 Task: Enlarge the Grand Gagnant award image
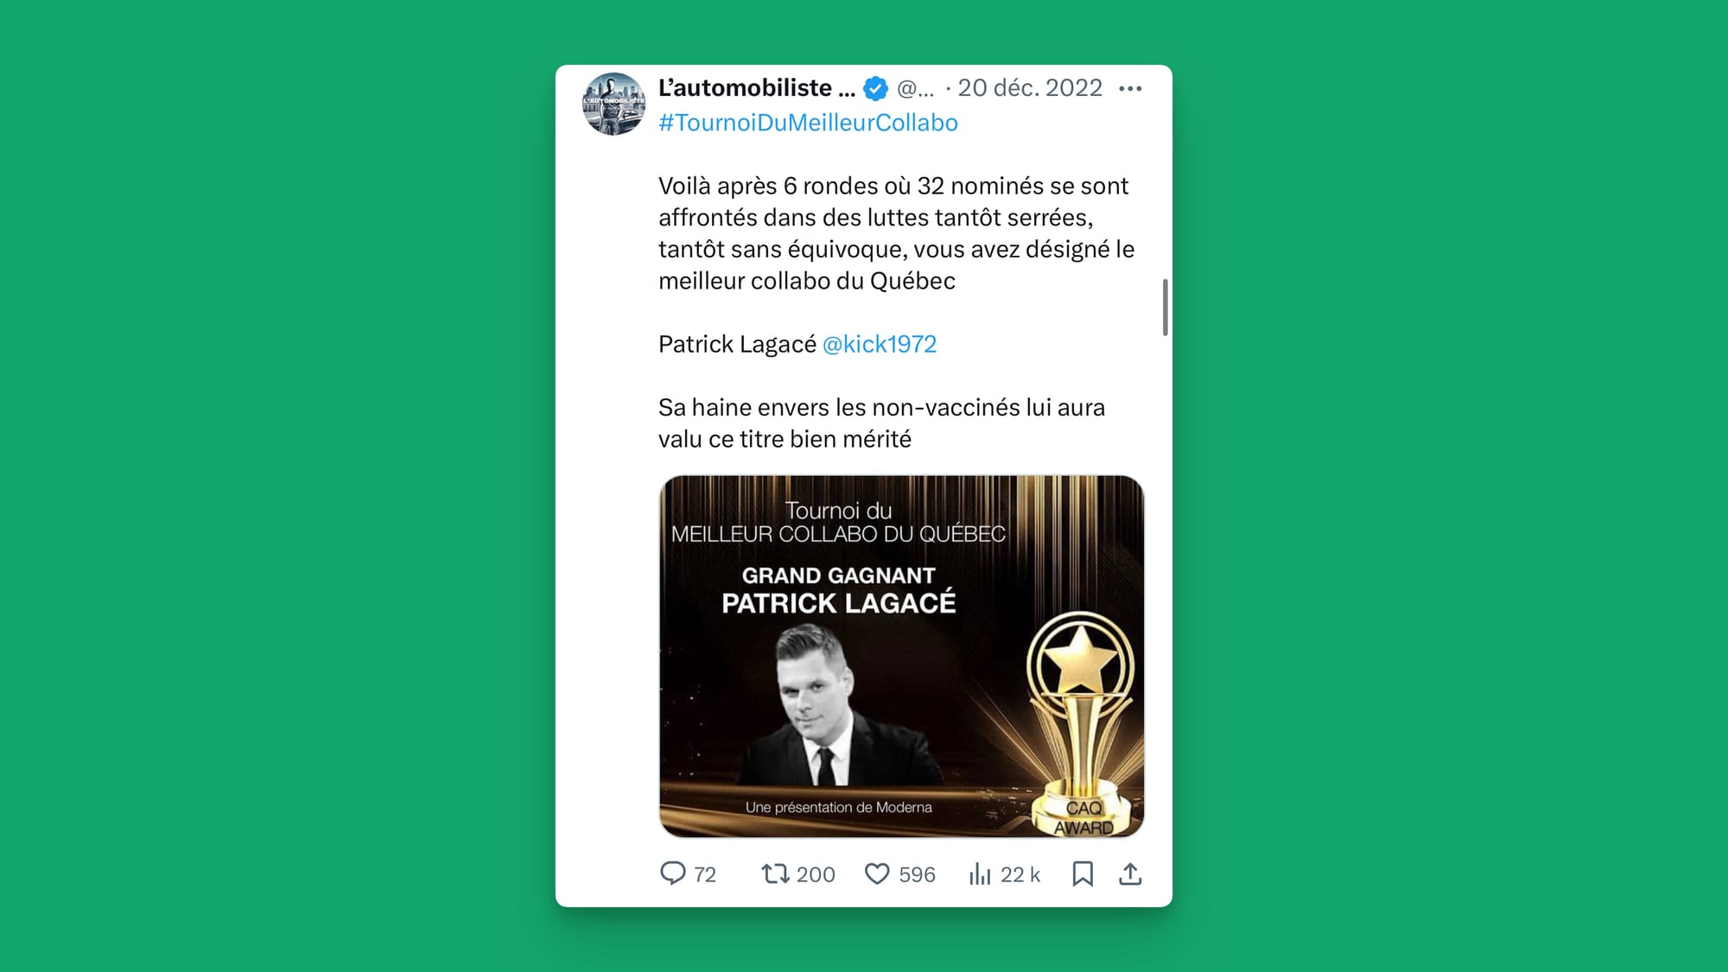tap(901, 656)
